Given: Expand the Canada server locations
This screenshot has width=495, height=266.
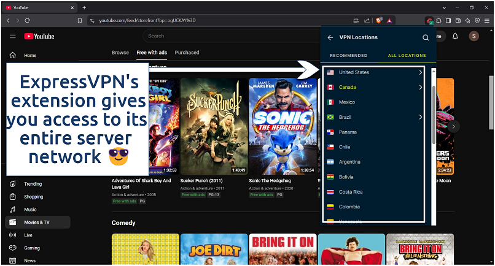Looking at the screenshot, I should click(x=421, y=87).
